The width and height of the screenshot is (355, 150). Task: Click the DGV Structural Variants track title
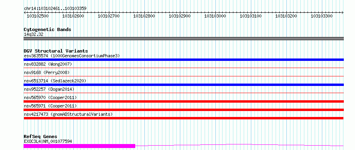click(x=56, y=51)
